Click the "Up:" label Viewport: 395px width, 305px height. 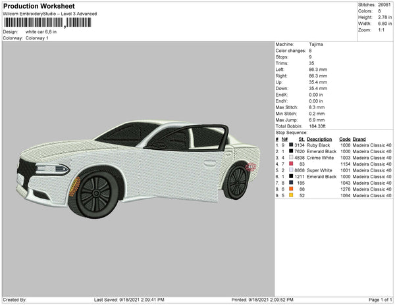point(279,82)
